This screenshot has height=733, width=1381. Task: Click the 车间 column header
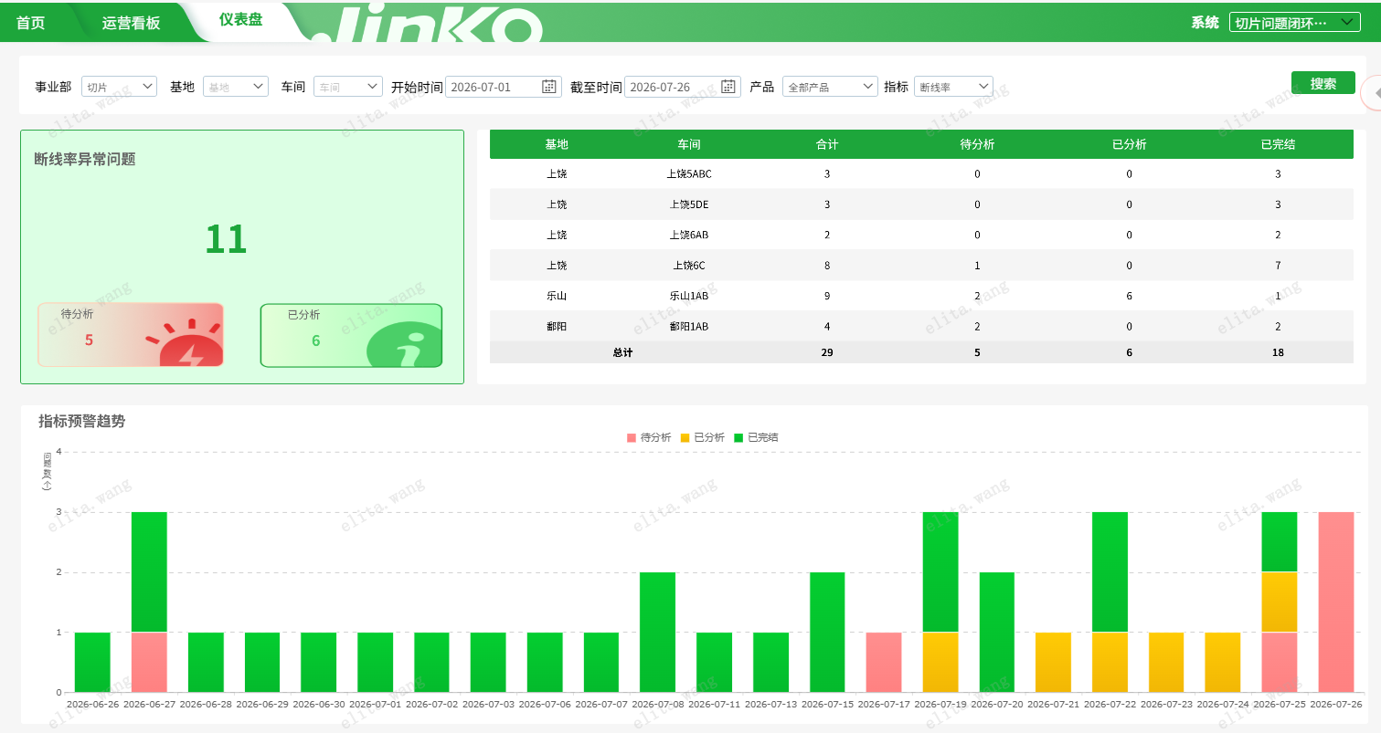click(x=689, y=144)
